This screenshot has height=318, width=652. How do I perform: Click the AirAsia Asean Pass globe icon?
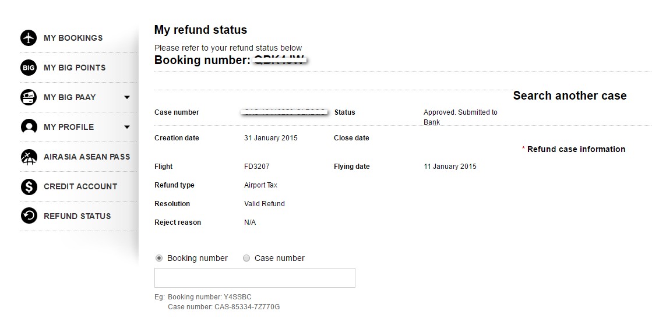[29, 157]
